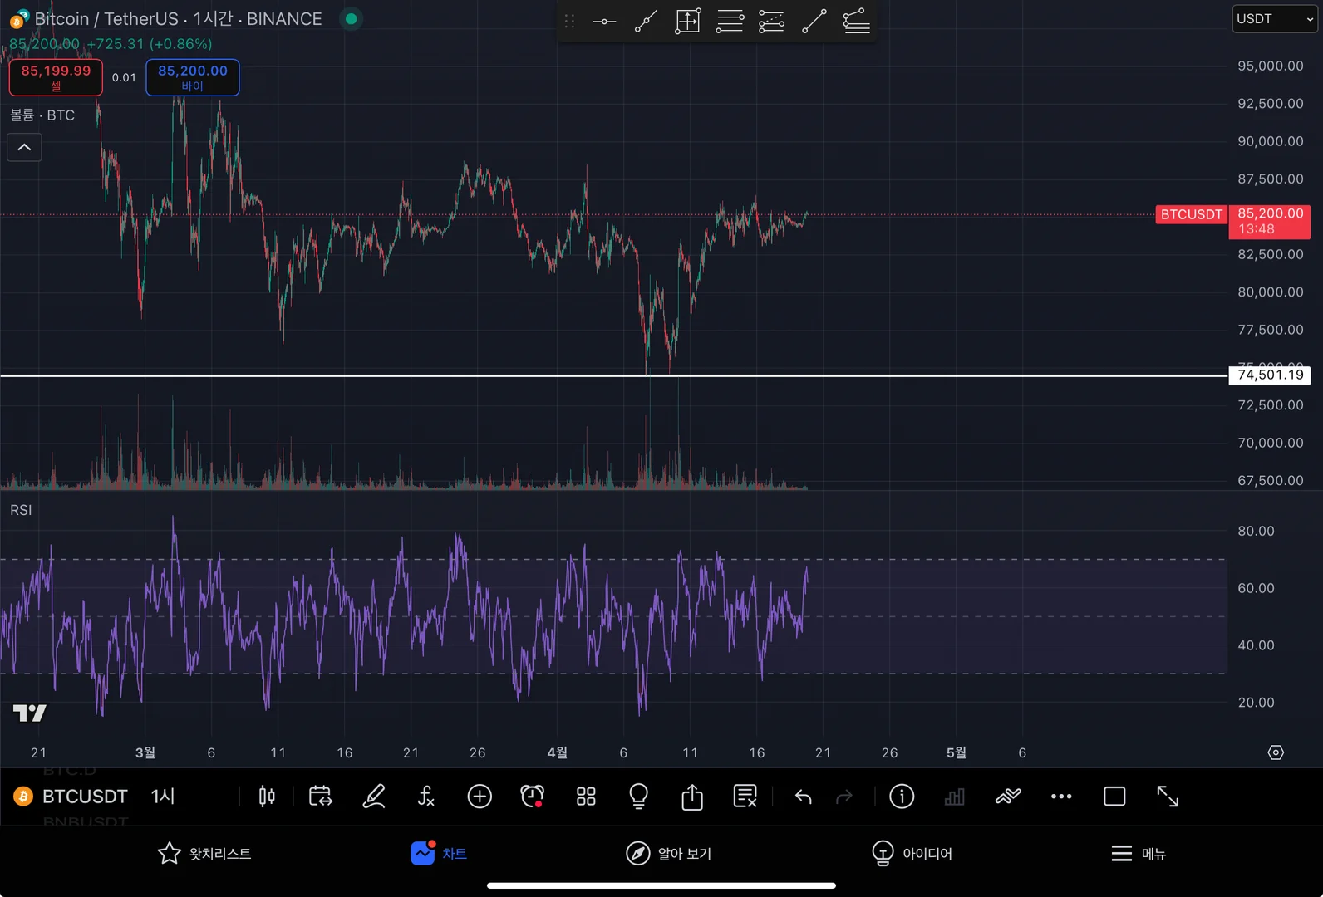
Task: Open the USDT currency dropdown
Action: 1275,19
